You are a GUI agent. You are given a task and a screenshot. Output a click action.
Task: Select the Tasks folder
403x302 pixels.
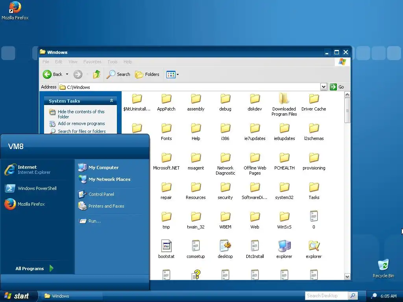coord(314,192)
